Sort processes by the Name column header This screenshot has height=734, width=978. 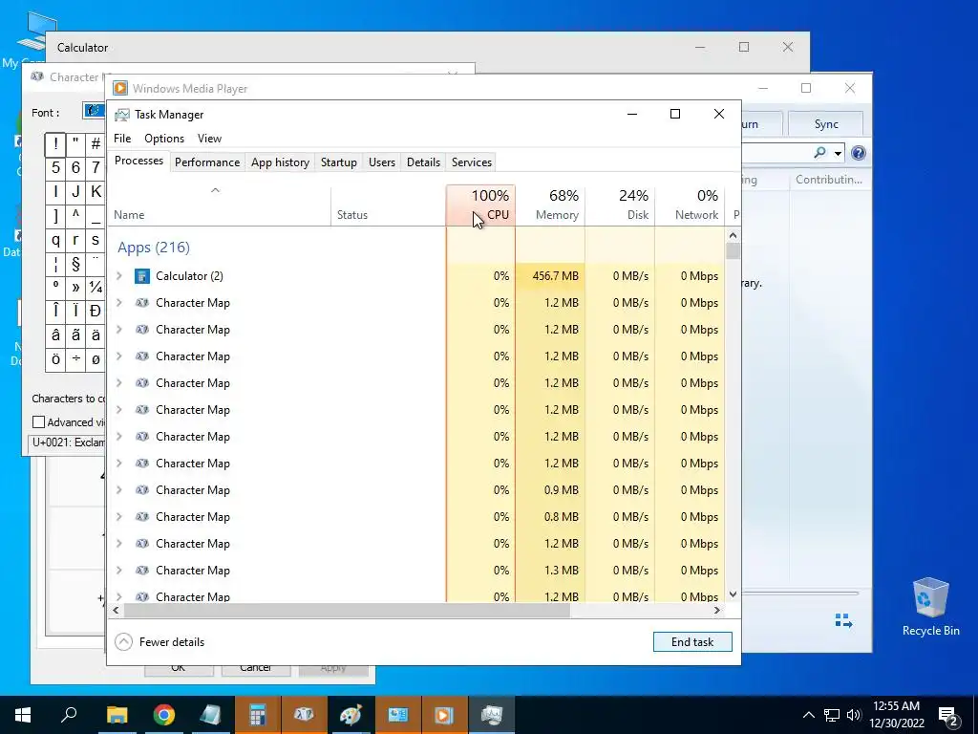[x=220, y=205]
